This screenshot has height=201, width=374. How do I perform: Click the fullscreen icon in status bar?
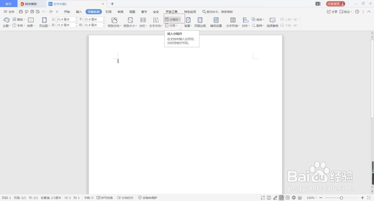tap(263, 198)
